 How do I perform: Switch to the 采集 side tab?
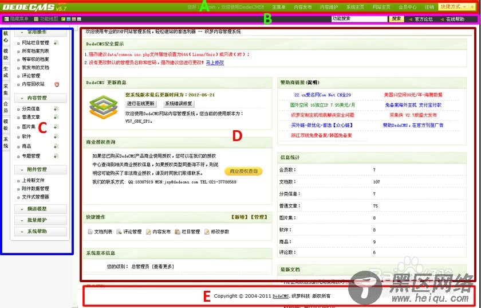(6, 89)
